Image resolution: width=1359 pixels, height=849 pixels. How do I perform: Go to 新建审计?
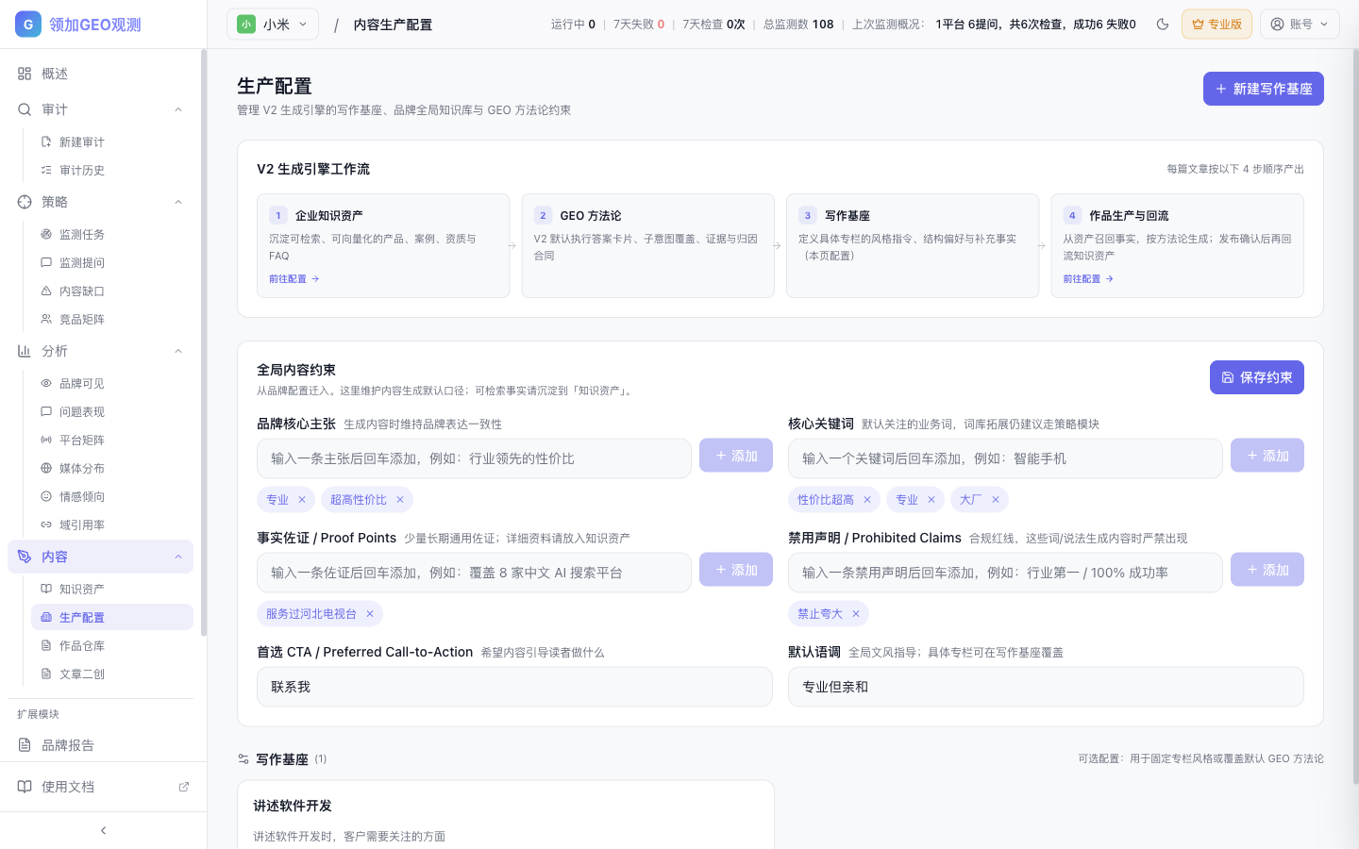[x=112, y=141]
